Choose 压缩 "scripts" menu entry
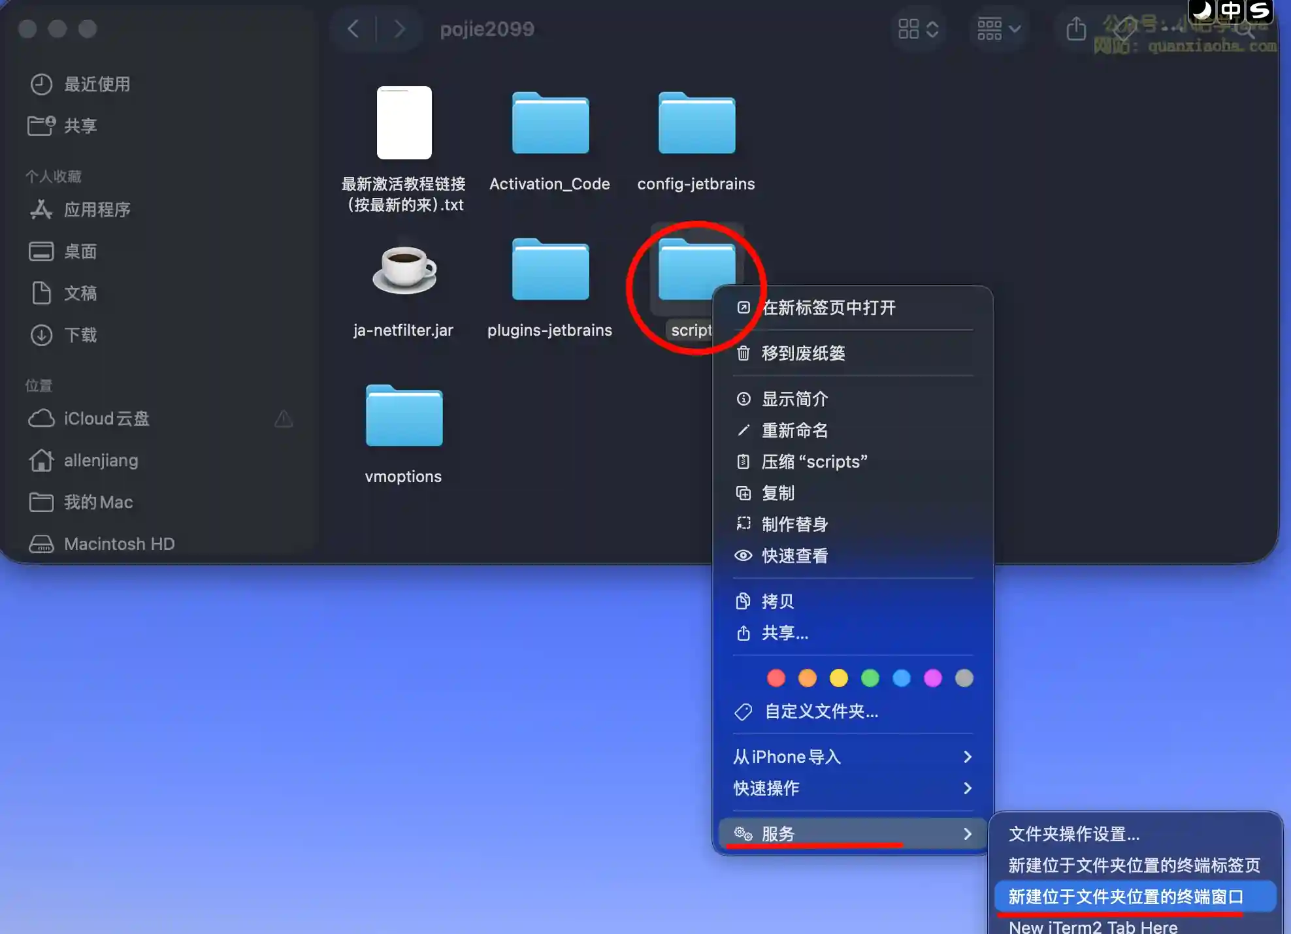Image resolution: width=1291 pixels, height=934 pixels. (814, 462)
